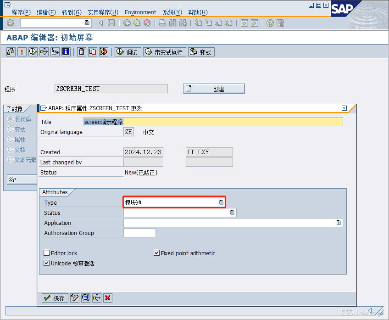
Task: Click the dialog transfer arrow icon beside magnifier
Action: click(x=97, y=298)
